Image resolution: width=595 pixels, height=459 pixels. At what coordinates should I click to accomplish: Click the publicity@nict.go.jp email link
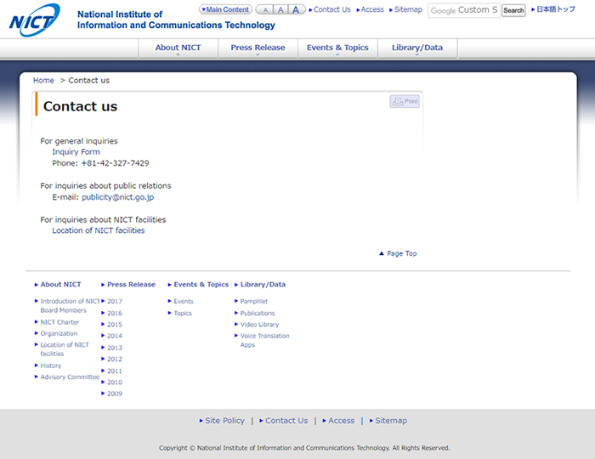click(x=117, y=197)
